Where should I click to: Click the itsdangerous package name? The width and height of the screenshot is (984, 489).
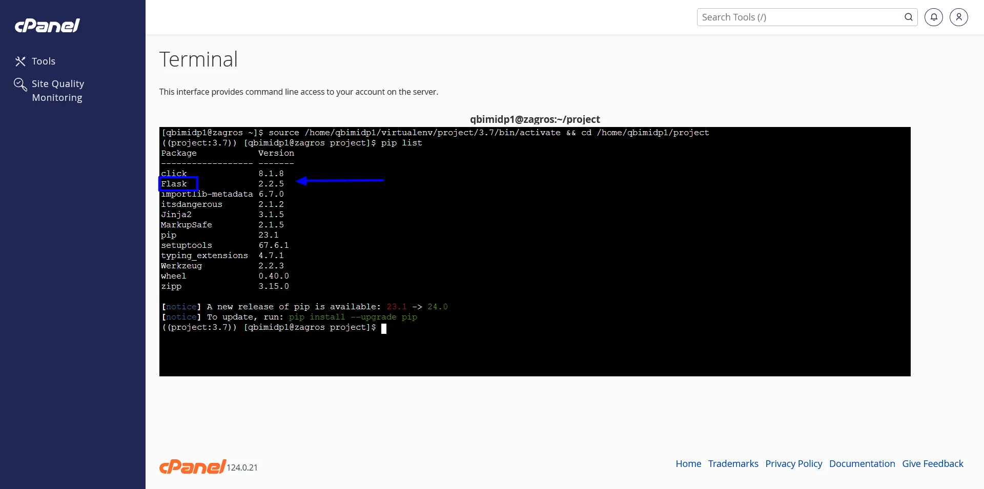(192, 204)
